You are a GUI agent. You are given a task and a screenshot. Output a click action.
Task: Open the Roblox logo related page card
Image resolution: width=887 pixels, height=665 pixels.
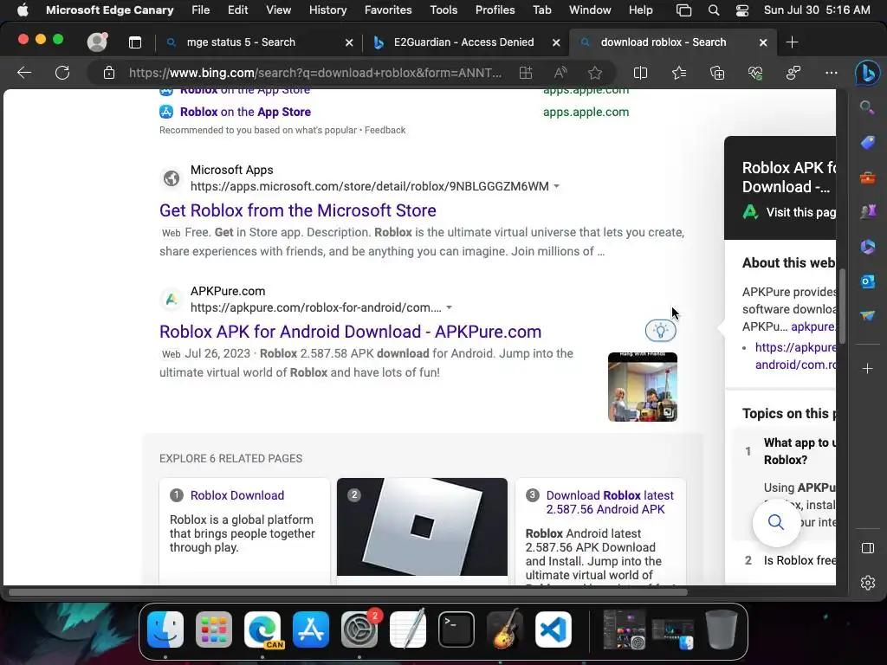[422, 526]
